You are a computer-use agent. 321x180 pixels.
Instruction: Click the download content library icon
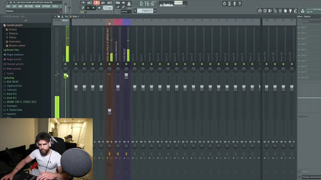[x=303, y=11]
